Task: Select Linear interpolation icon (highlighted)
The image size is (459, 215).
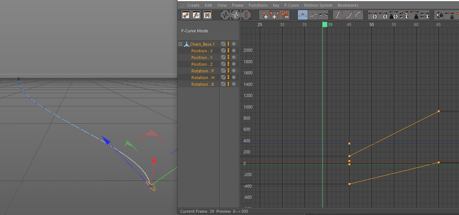Action: click(303, 15)
